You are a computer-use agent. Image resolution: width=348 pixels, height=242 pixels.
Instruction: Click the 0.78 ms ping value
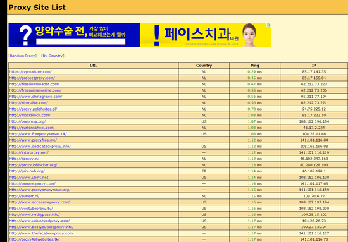tap(254, 109)
